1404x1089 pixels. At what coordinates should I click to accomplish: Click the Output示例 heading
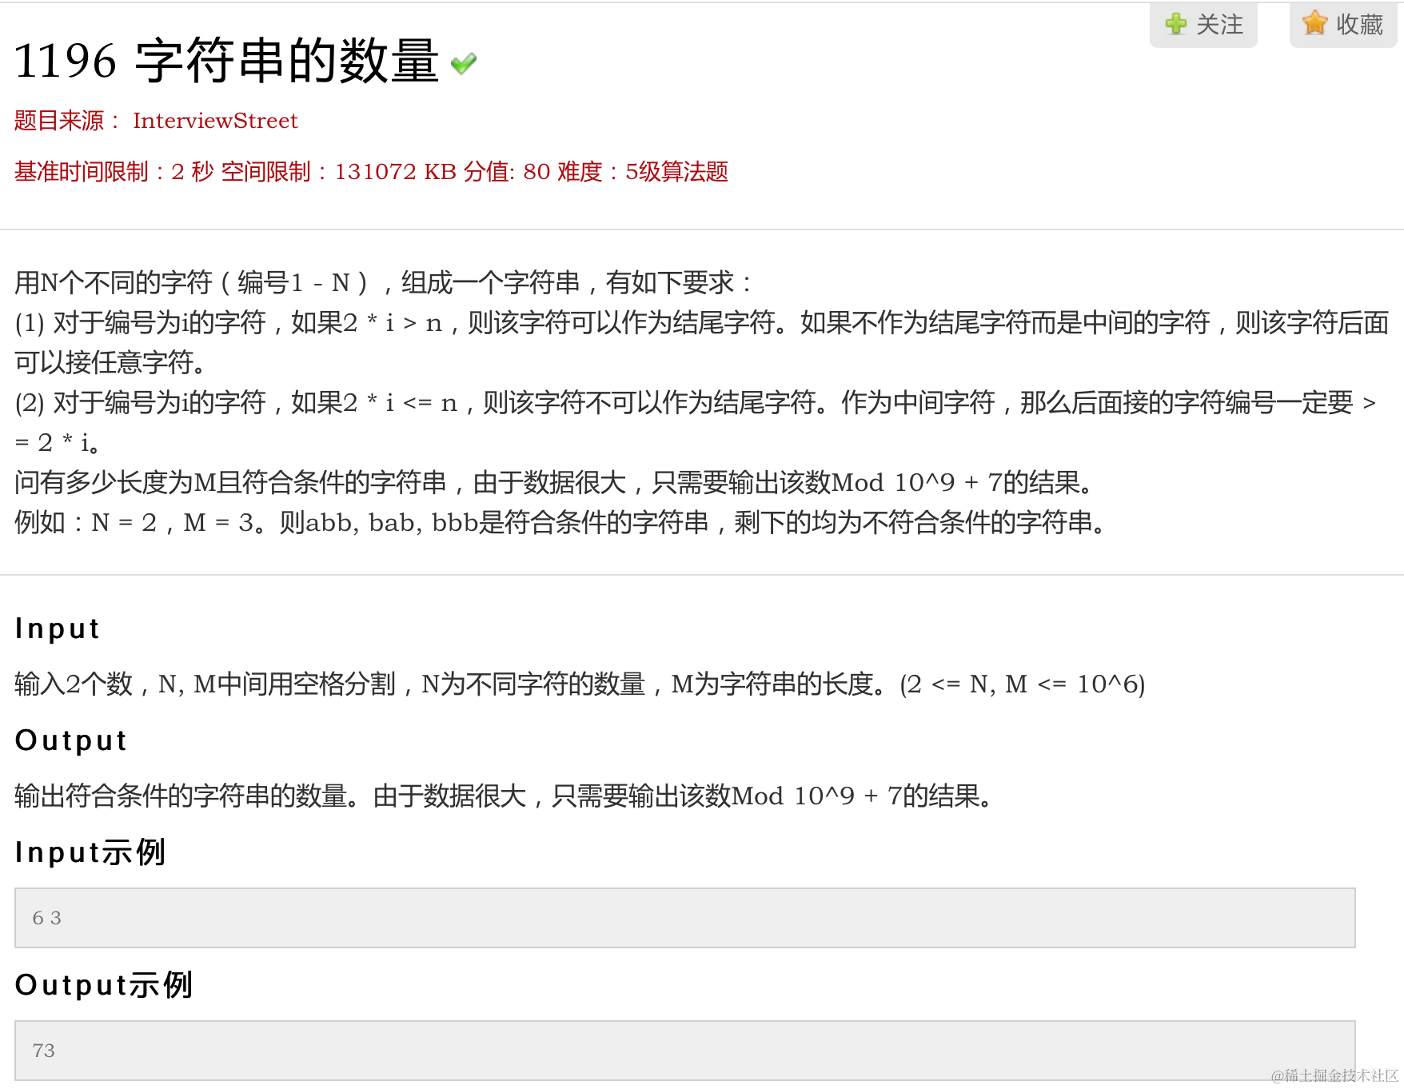click(104, 985)
